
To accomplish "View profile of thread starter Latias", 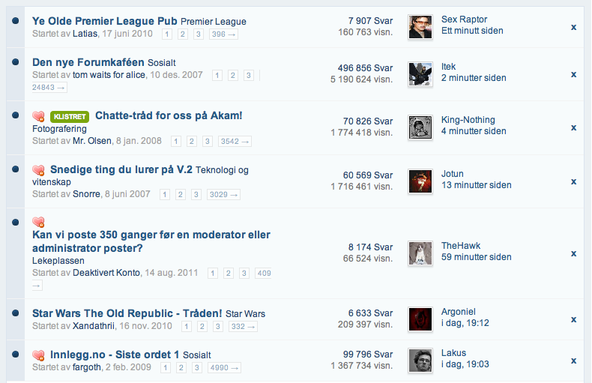I will (85, 34).
